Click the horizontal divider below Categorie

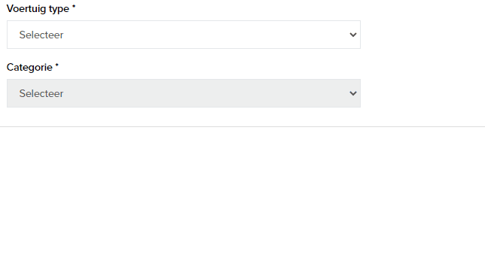pyautogui.click(x=242, y=126)
